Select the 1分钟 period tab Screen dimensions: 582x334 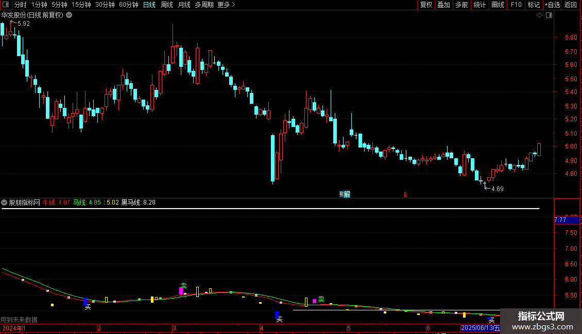[x=39, y=5]
